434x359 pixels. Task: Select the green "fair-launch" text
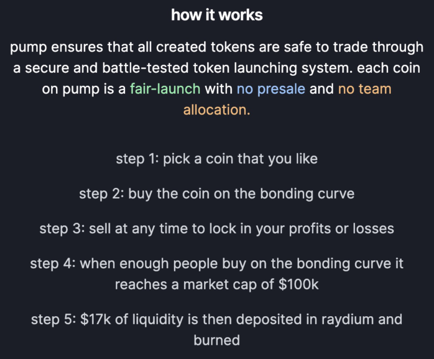click(165, 89)
